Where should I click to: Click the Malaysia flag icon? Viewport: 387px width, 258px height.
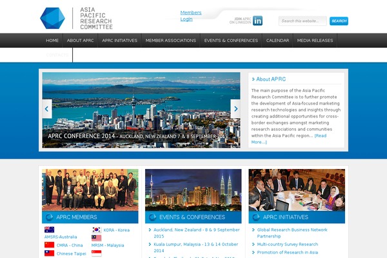(97, 238)
